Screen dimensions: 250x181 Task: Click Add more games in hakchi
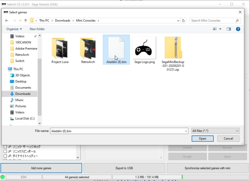point(41,168)
